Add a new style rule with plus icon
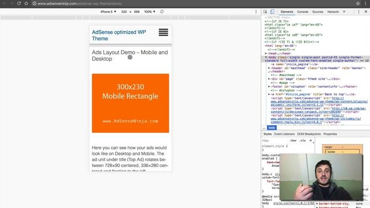This screenshot has width=370, height=208. pyautogui.click(x=310, y=140)
